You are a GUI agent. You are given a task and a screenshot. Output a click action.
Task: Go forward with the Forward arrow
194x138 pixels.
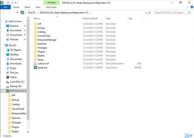tap(9, 13)
